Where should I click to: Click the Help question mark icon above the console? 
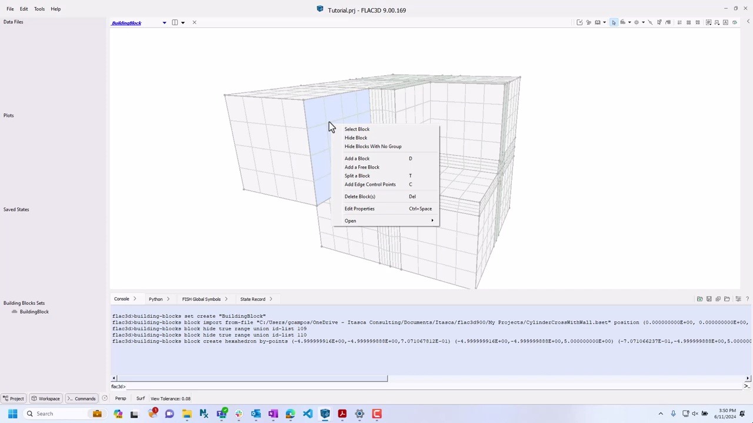point(747,299)
